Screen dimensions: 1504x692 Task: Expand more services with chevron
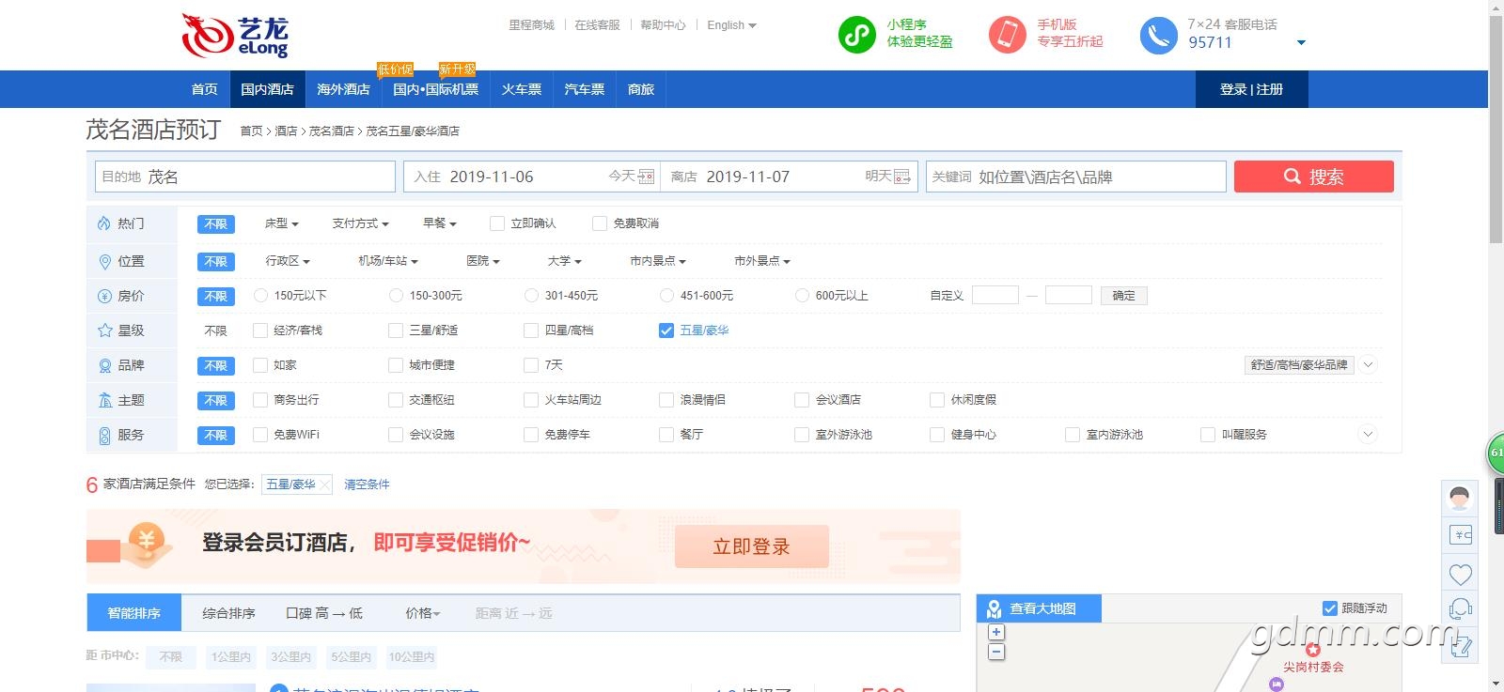pyautogui.click(x=1369, y=434)
